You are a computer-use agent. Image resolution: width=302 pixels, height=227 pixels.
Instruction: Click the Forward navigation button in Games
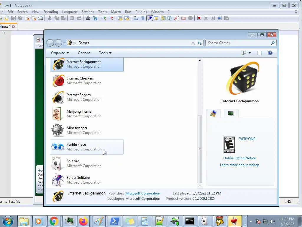point(58,43)
